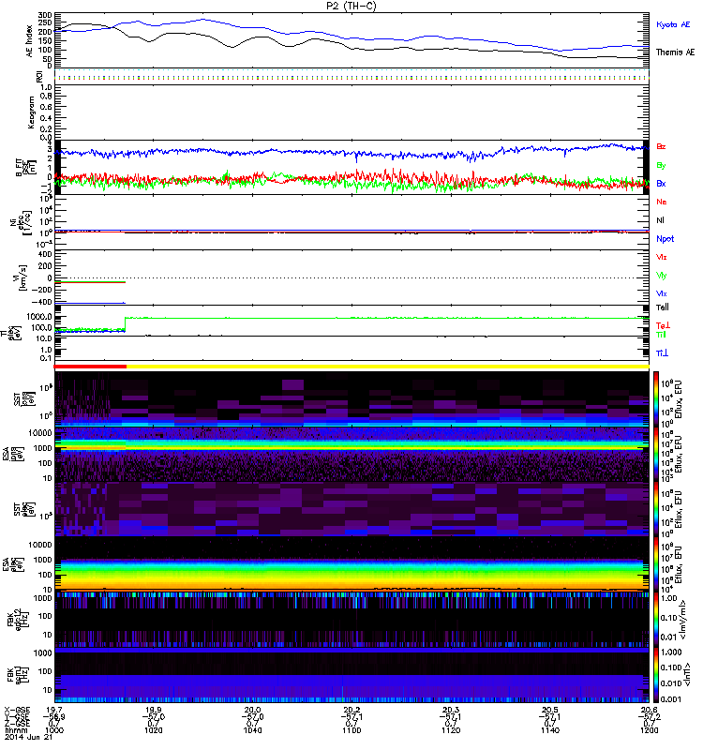This screenshot has width=703, height=750.
Task: Select the blue "Npot" legend label
Action: 666,239
